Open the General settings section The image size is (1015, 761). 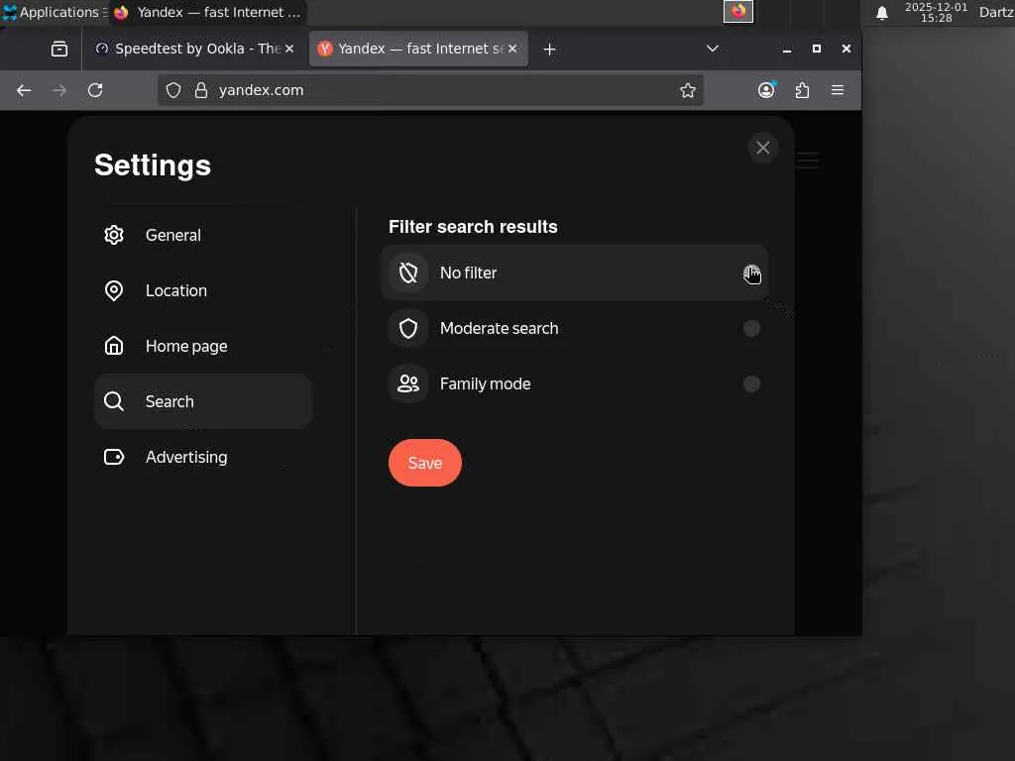tap(202, 235)
